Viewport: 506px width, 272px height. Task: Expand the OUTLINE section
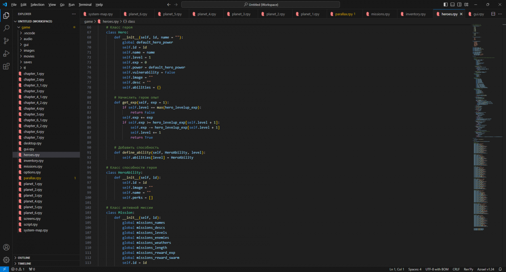[x=24, y=258]
